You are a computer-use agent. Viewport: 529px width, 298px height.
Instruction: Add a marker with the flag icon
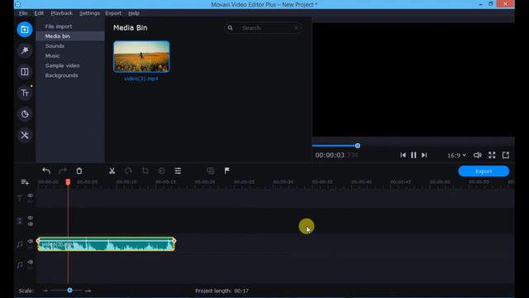(x=227, y=171)
